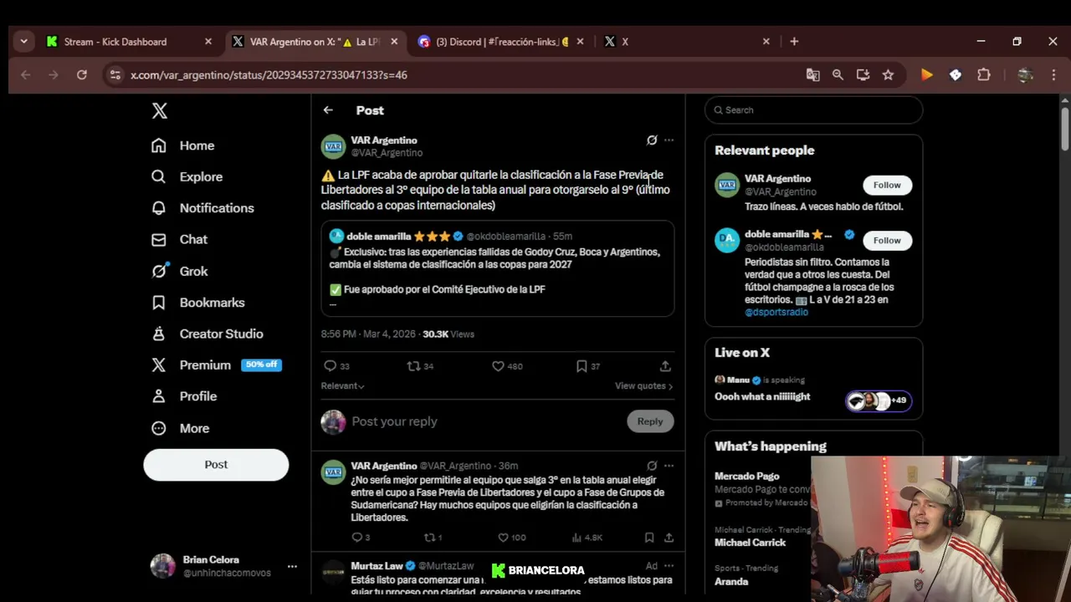
Task: Click the browser back button
Action: (x=25, y=75)
